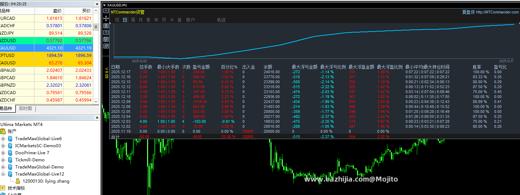Screen dimensions: 520x195
Task: Click the 买价 ask column header
Action: [x=78, y=11]
